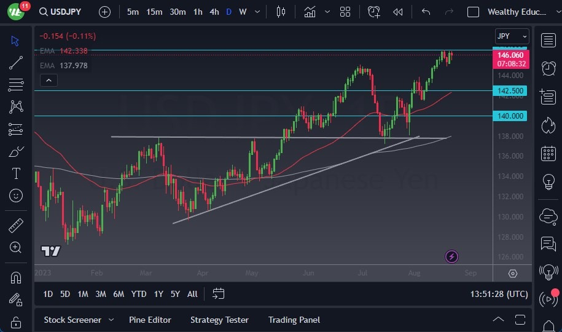Set date range to YTD
This screenshot has height=332, width=562.
click(x=139, y=294)
